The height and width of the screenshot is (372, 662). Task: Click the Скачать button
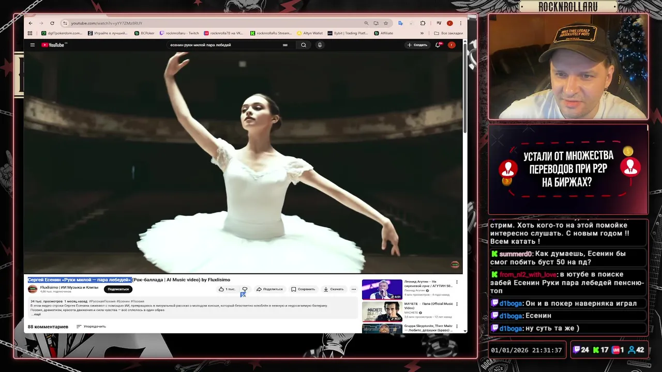click(334, 289)
